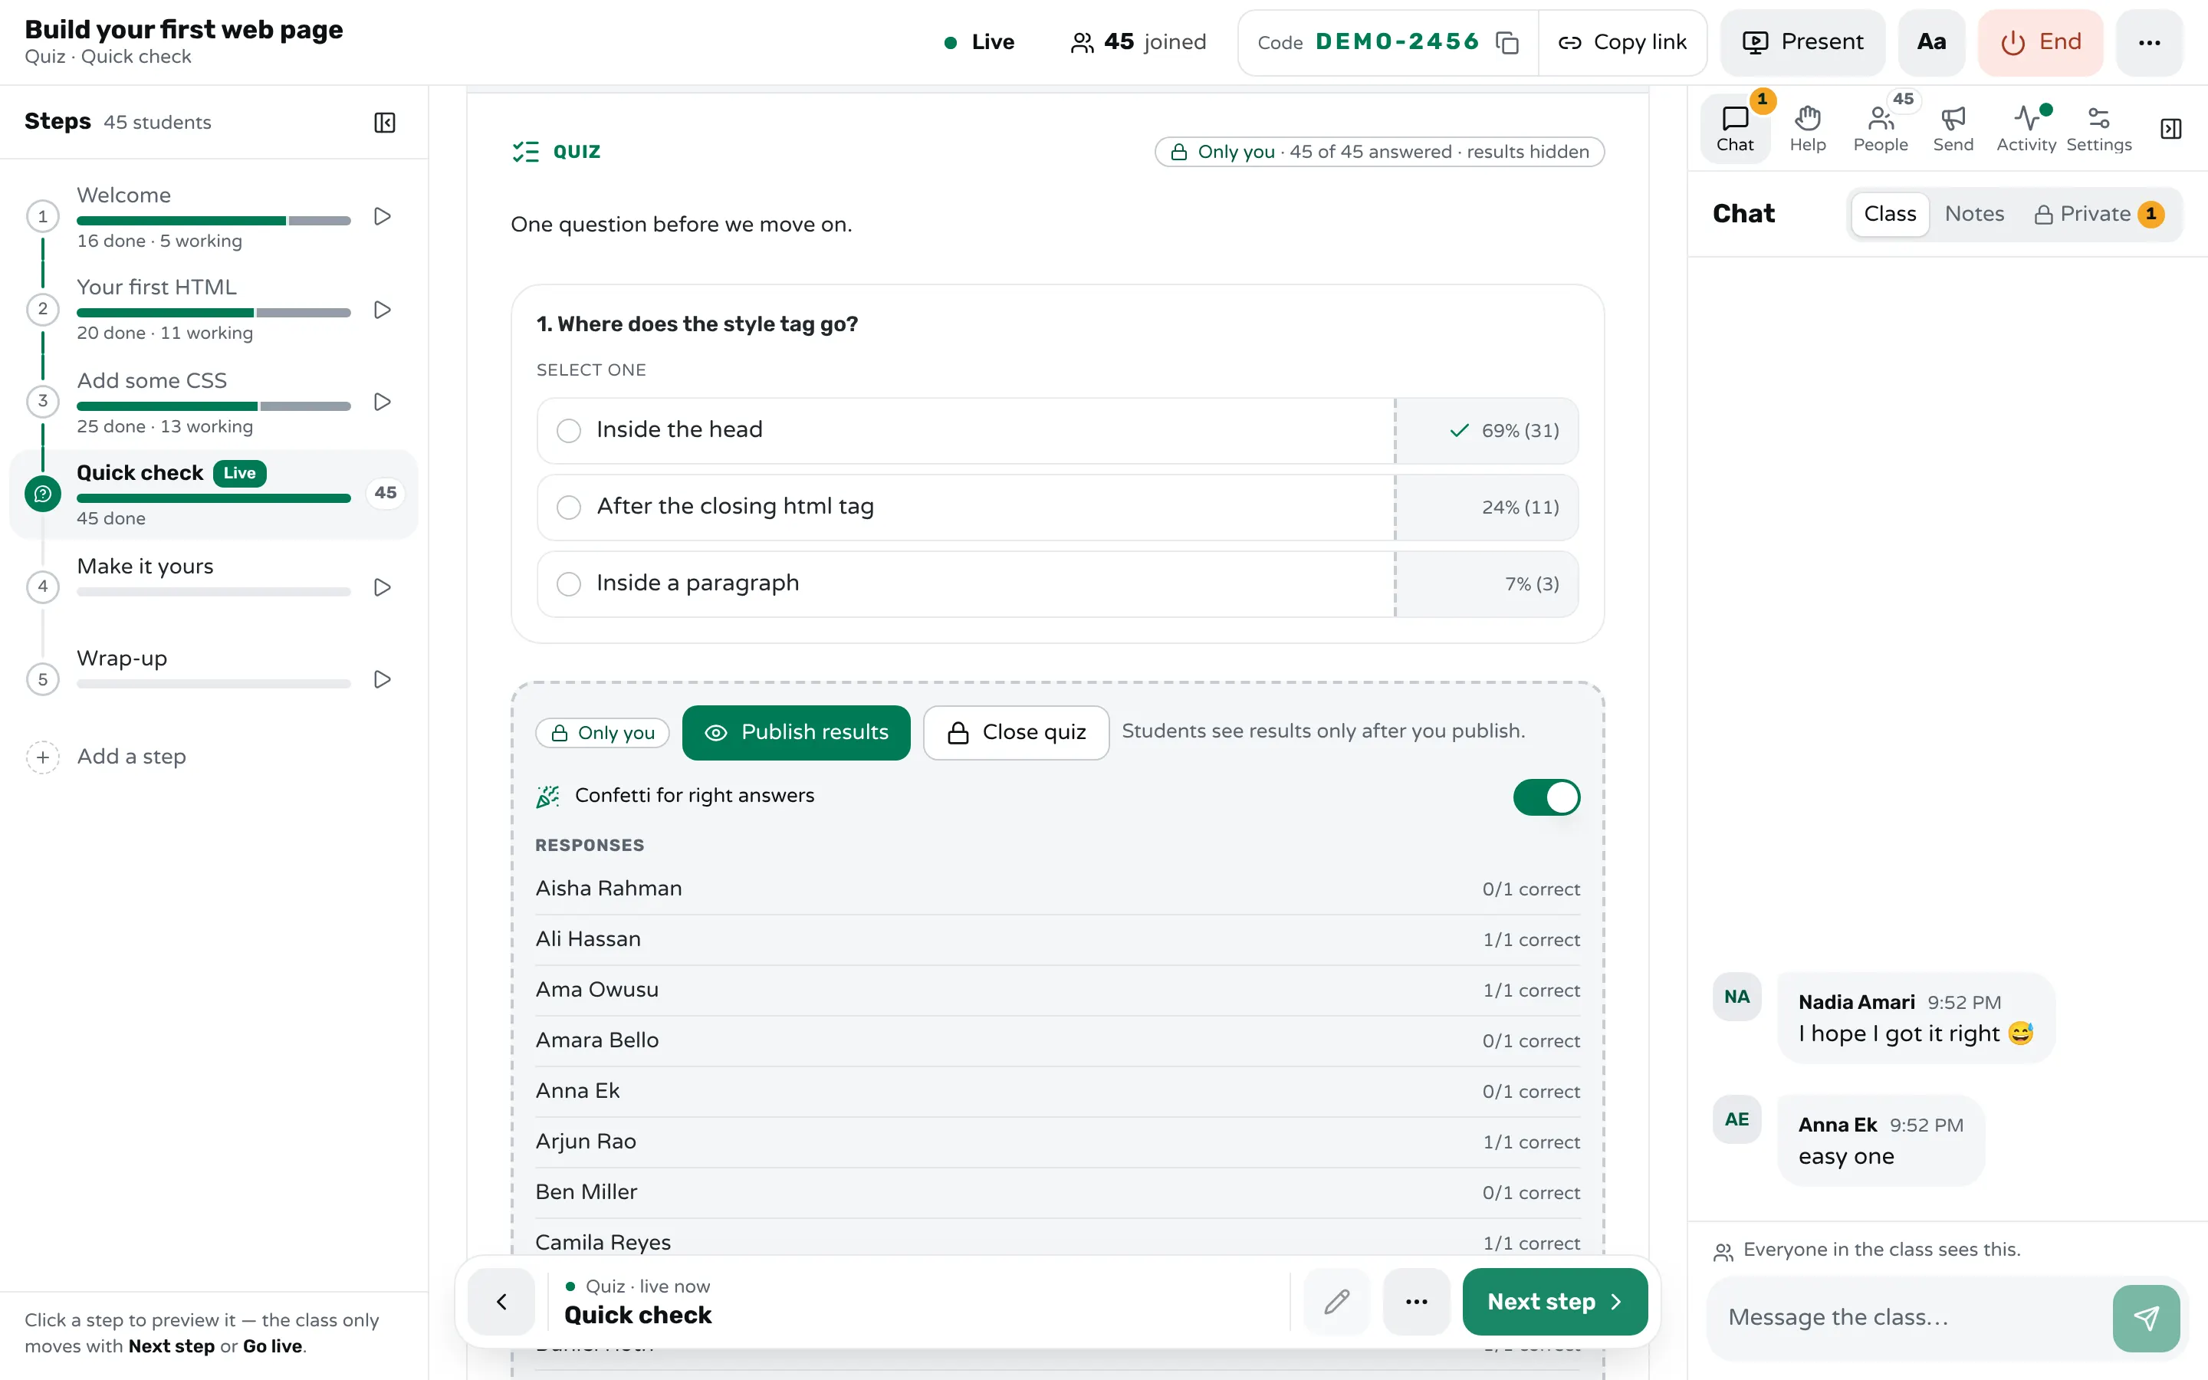End the live session
Screen dimensions: 2208x1380
click(2040, 42)
